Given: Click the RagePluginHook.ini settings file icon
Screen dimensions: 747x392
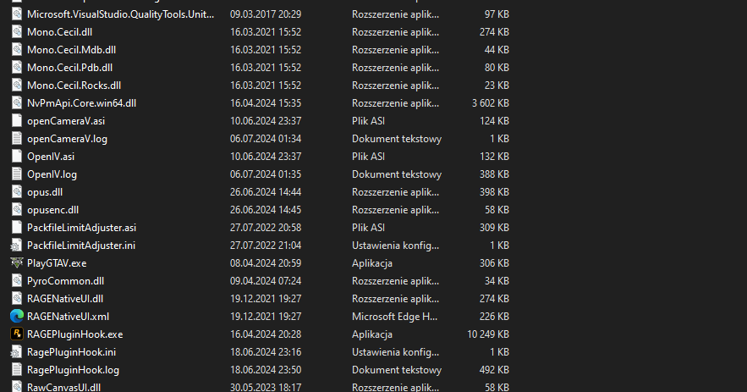Looking at the screenshot, I should tap(16, 351).
